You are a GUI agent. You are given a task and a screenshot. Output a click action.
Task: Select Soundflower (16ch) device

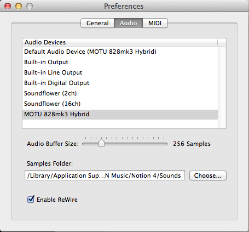tap(120, 104)
